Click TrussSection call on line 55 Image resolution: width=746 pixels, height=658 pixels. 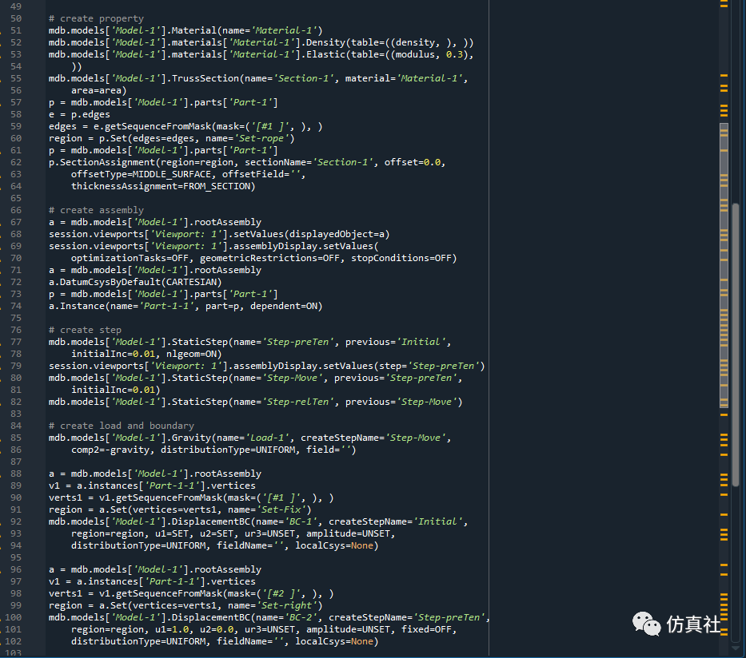tap(258, 78)
